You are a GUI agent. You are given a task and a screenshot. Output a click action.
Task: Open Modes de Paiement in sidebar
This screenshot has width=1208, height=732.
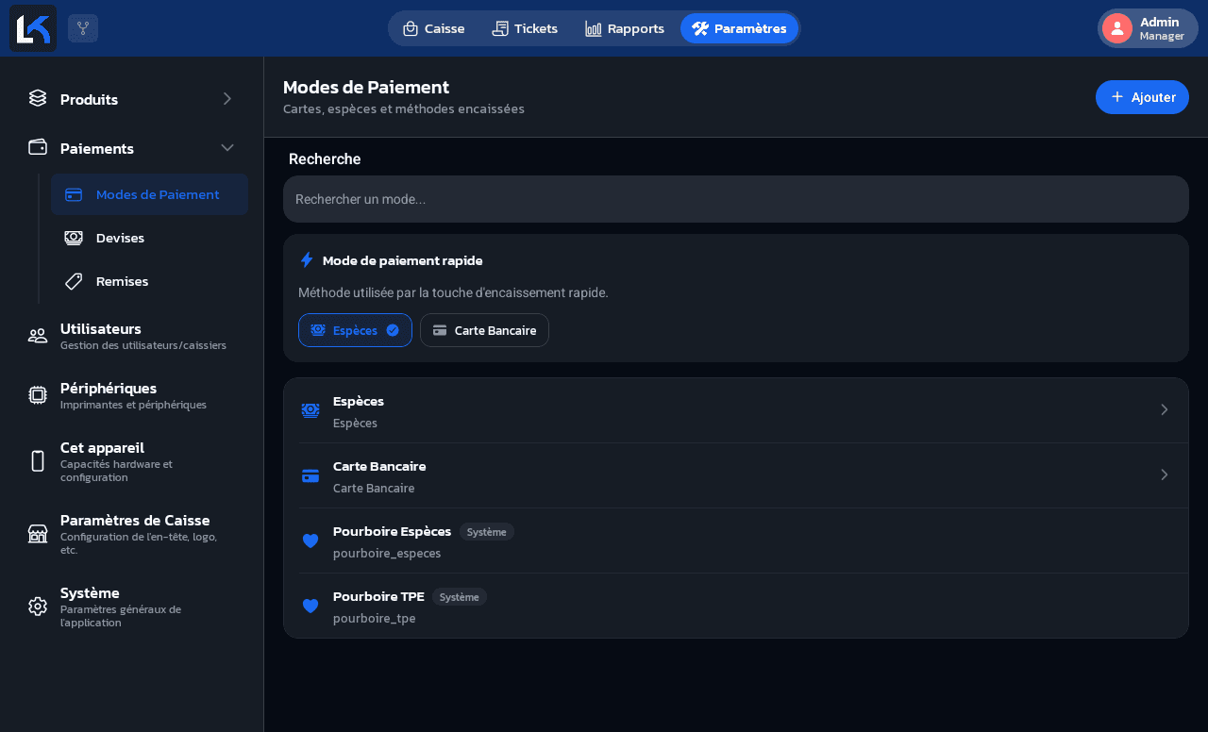pyautogui.click(x=149, y=194)
